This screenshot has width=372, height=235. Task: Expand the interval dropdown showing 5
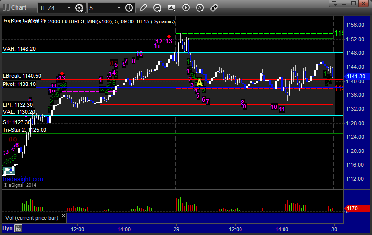click(105, 8)
